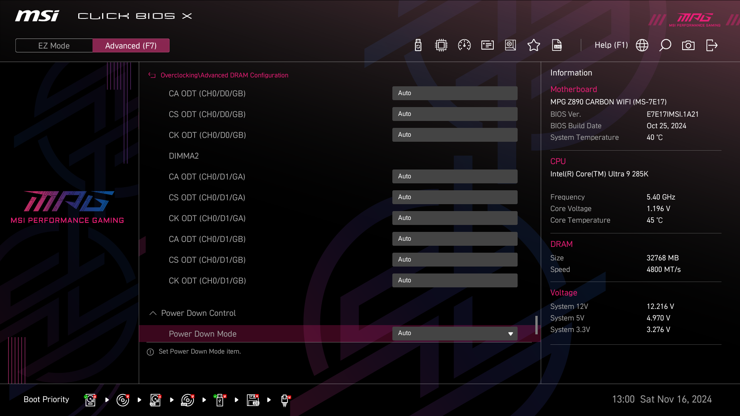Image resolution: width=740 pixels, height=416 pixels.
Task: Click info icon beside help description
Action: coord(150,352)
